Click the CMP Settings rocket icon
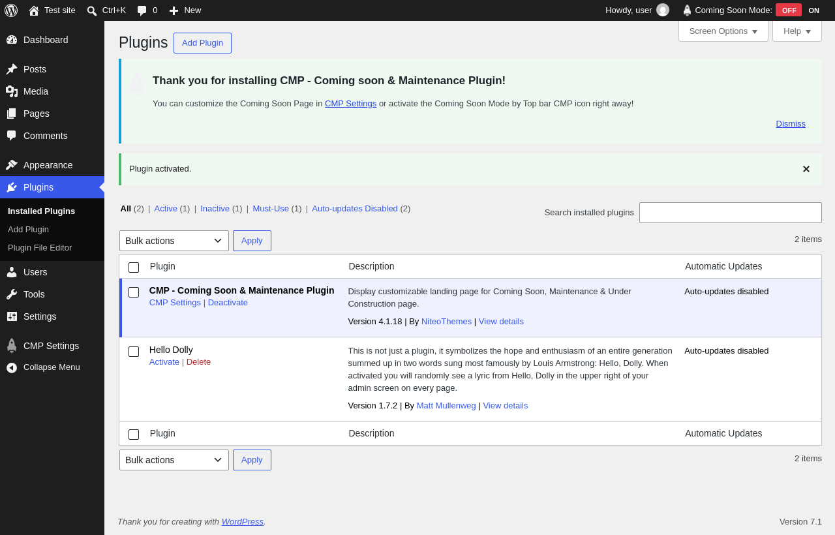The width and height of the screenshot is (835, 535). coord(12,346)
